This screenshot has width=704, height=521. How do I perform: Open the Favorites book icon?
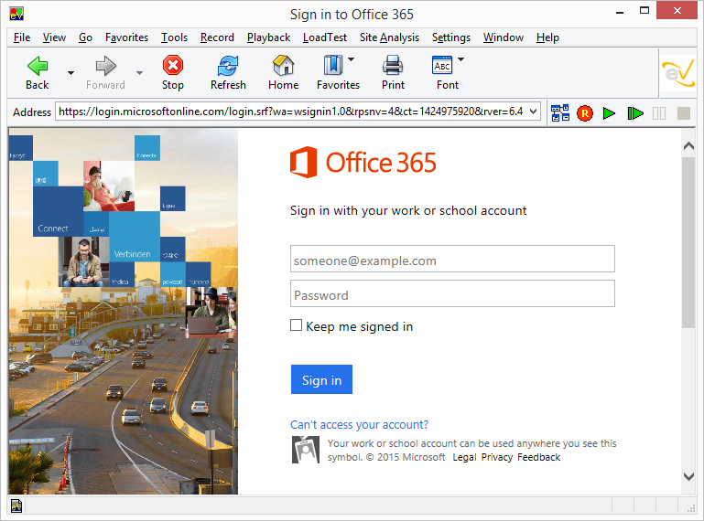332,65
